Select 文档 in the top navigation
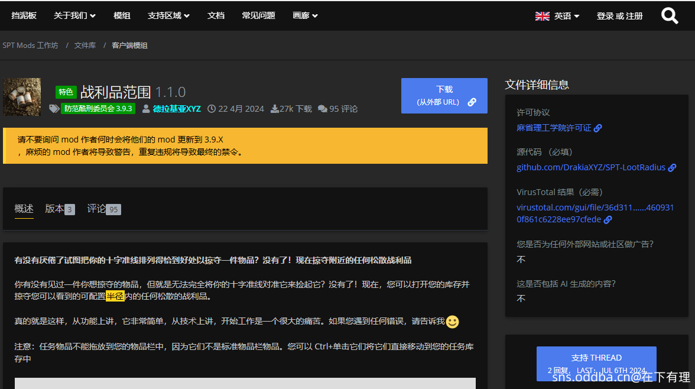 pyautogui.click(x=216, y=15)
